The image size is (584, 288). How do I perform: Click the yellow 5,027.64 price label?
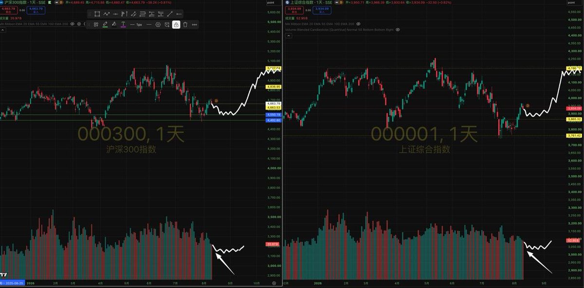pos(273,68)
